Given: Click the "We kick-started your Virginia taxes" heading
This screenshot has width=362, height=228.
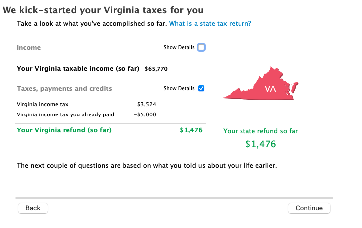Looking at the screenshot, I should pyautogui.click(x=103, y=10).
